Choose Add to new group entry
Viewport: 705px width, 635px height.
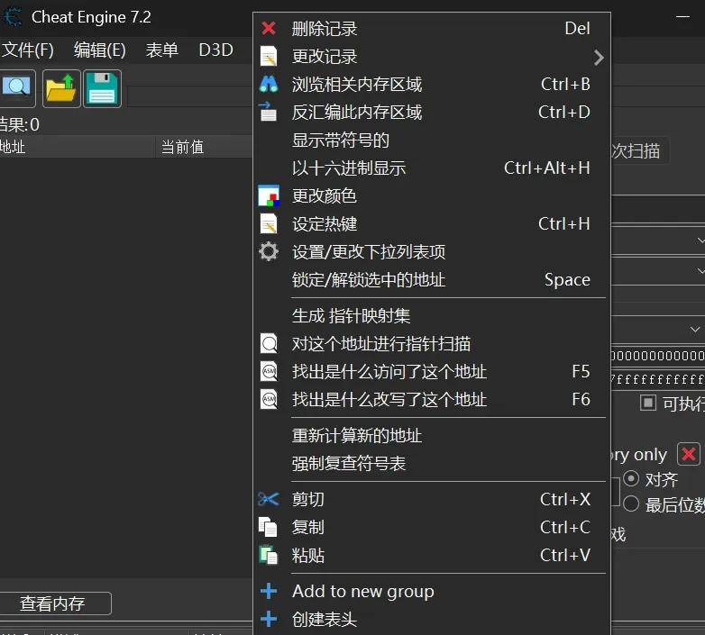coord(432,591)
